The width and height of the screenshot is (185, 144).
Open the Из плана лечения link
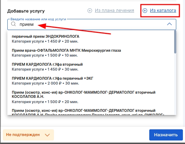[x=115, y=10]
